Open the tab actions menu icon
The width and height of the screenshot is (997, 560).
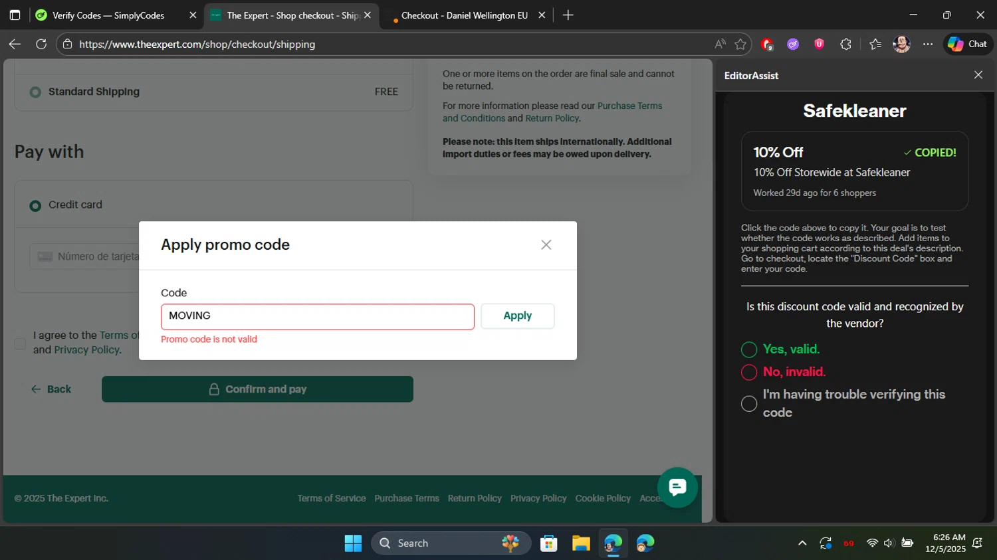point(15,15)
